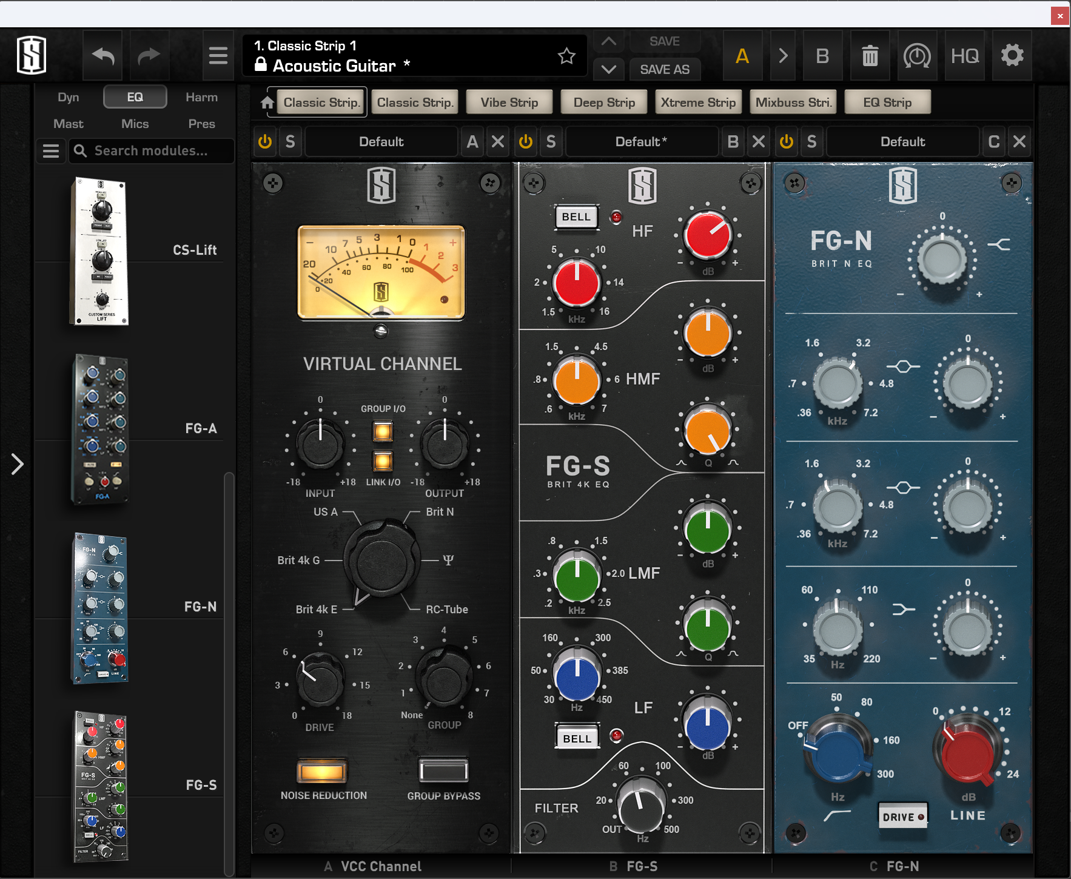Undo the last change
Viewport: 1071px width, 879px height.
coord(102,56)
